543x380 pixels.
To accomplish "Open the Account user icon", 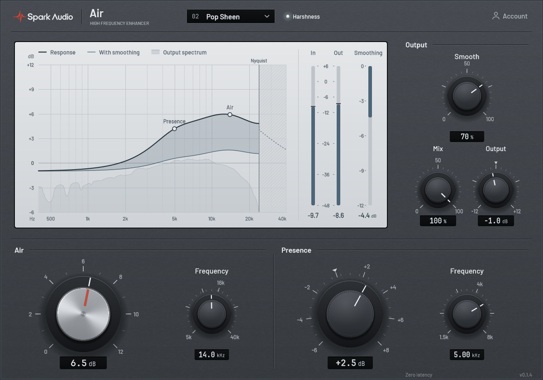I will tap(496, 16).
